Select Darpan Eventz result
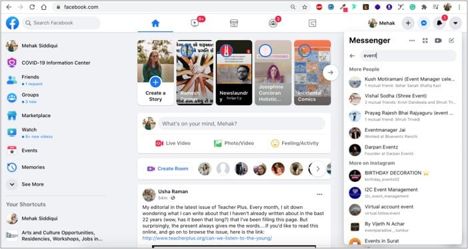Viewport: 468px width, 249px height. (x=403, y=150)
